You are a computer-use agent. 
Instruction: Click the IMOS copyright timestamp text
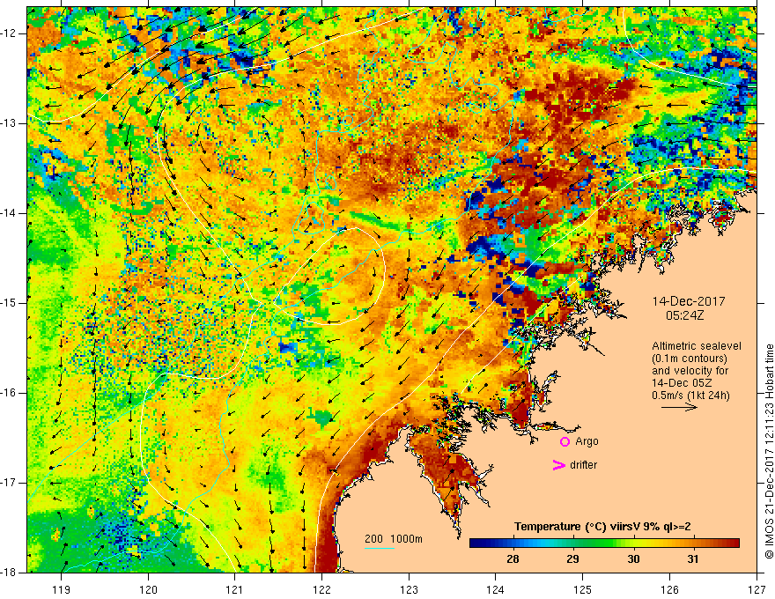(x=769, y=451)
